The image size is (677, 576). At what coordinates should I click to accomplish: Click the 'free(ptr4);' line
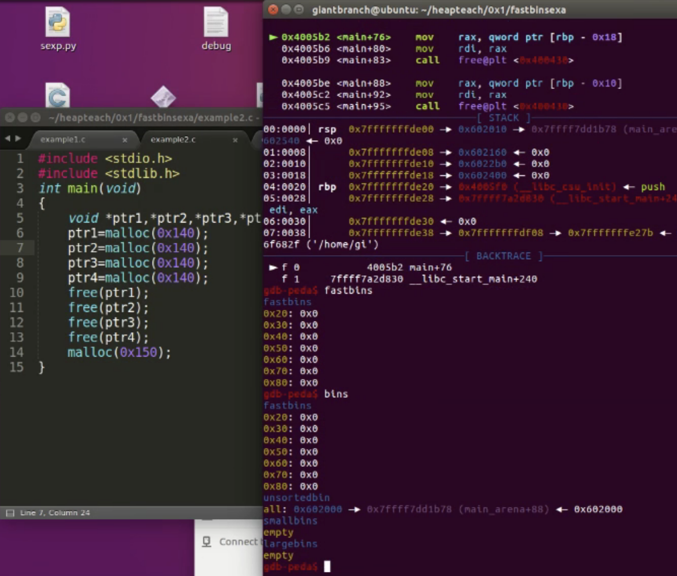click(108, 337)
